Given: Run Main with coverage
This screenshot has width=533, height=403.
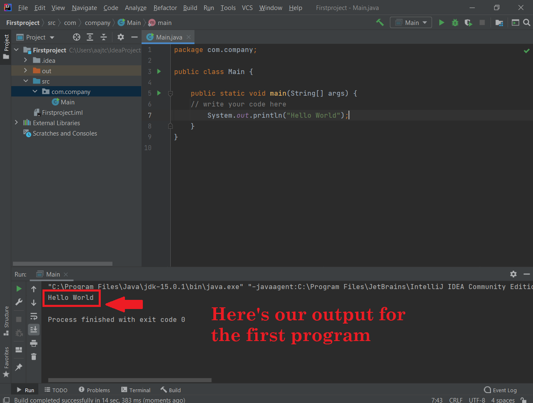Looking at the screenshot, I should tap(468, 22).
